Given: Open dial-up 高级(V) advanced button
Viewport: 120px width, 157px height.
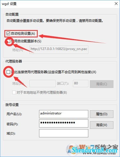Looking at the screenshot, I should click(x=102, y=125).
